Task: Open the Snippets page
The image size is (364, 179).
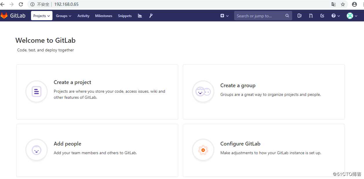Action: pos(125,16)
